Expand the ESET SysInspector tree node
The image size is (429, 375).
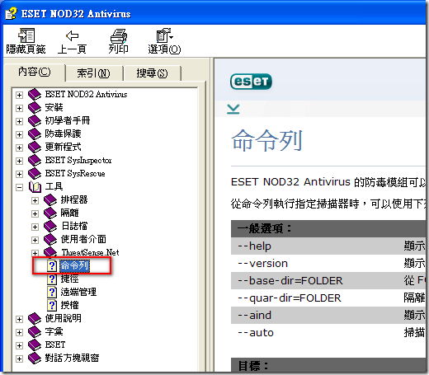[x=19, y=161]
